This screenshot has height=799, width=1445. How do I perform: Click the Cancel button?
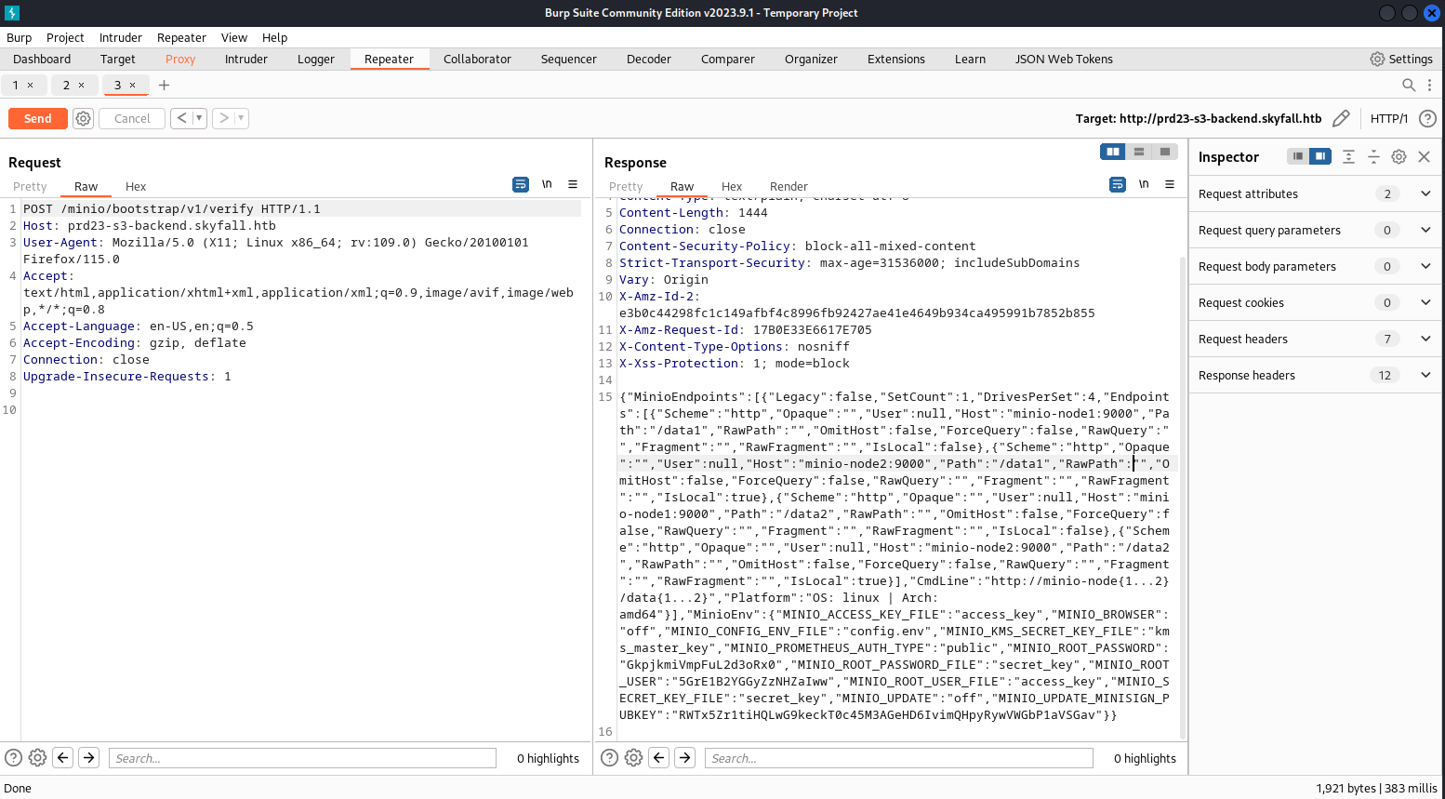[x=132, y=118]
